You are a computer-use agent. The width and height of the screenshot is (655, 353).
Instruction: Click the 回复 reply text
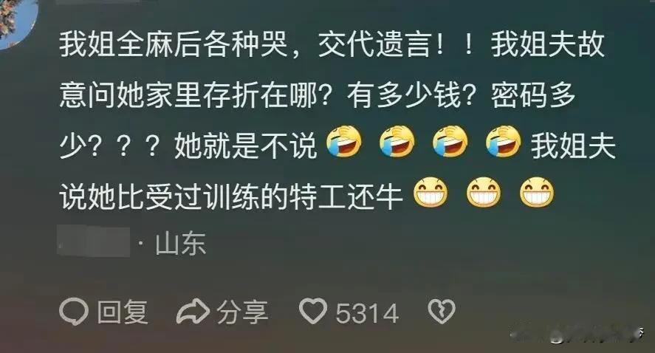tap(123, 312)
